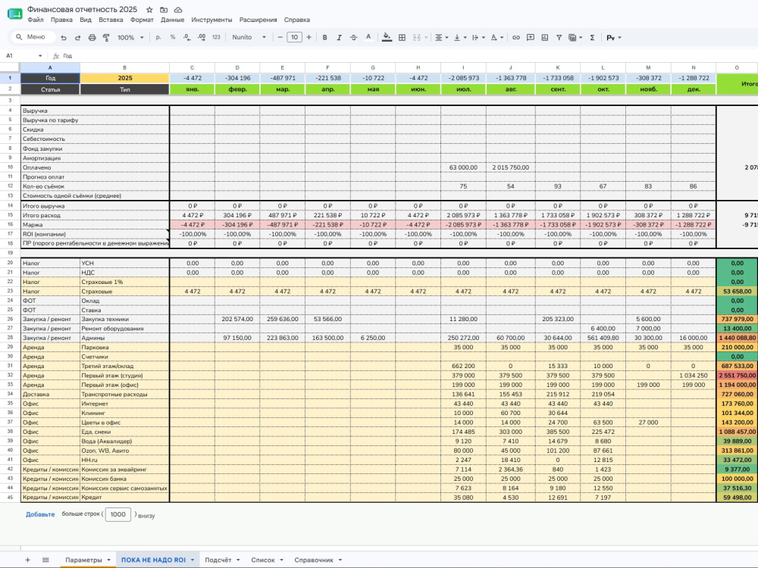Image resolution: width=758 pixels, height=568 pixels.
Task: Decrease font size minus button
Action: tap(280, 37)
